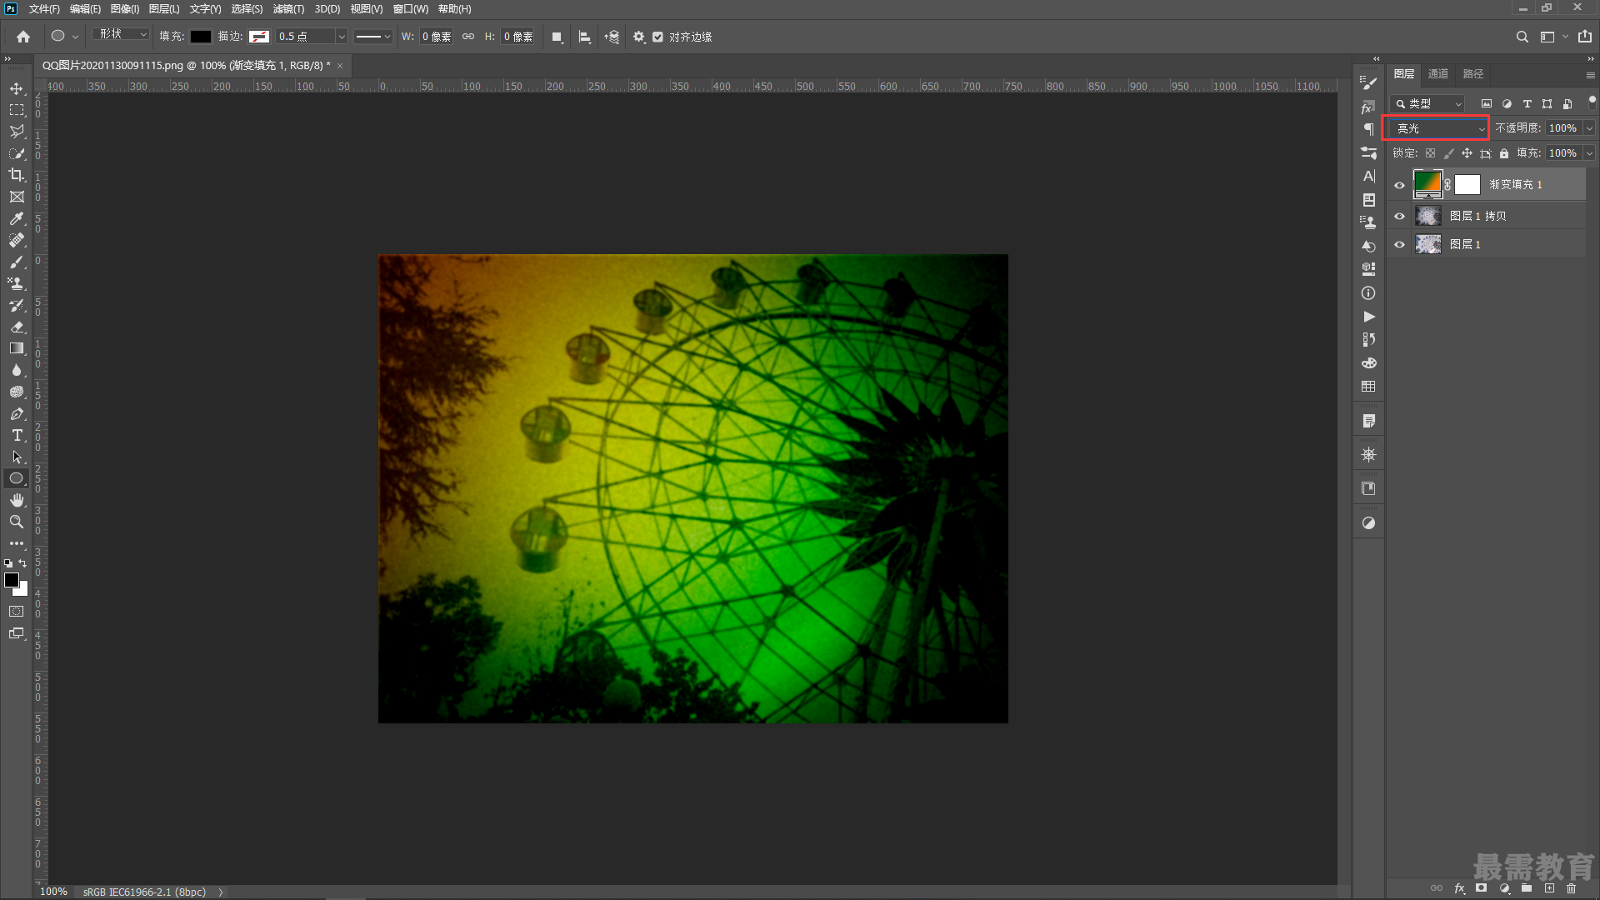Switch to the 路径 tab
Screen dimensions: 1600x900
(1473, 74)
